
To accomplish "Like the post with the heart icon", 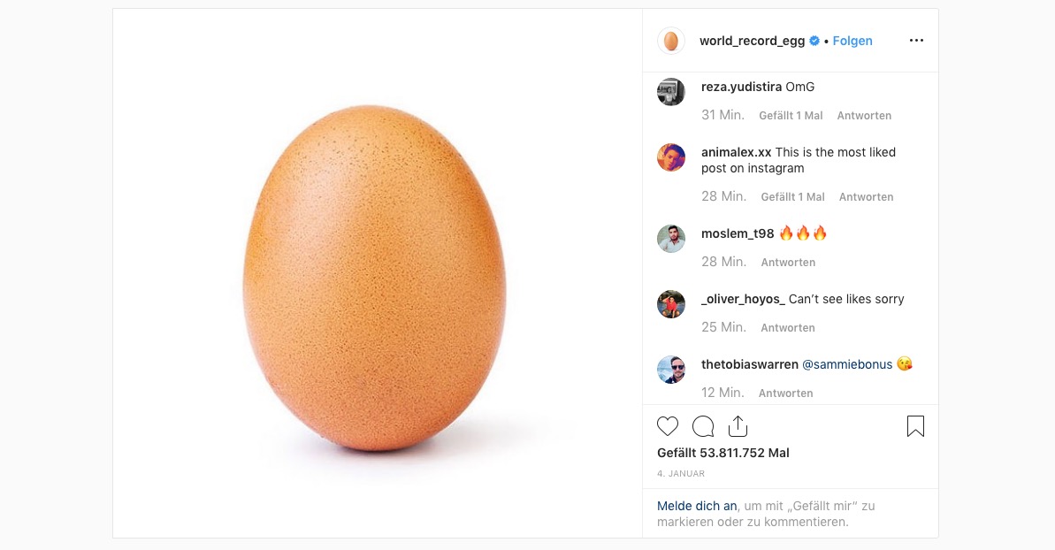I will 668,427.
